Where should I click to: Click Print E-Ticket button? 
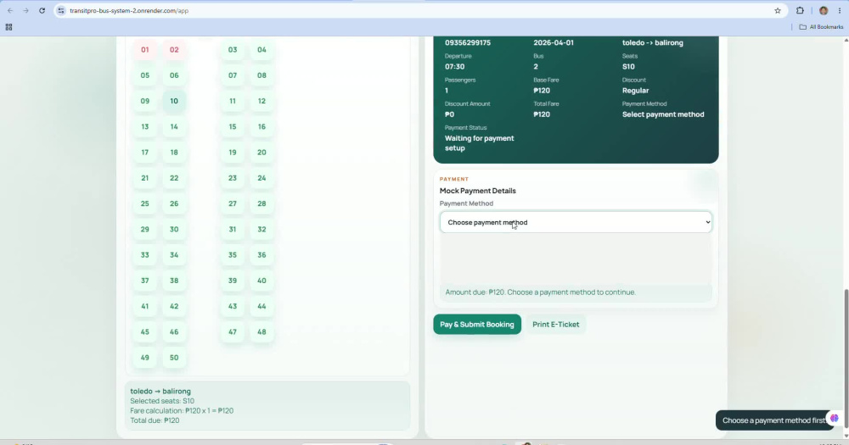pyautogui.click(x=555, y=325)
